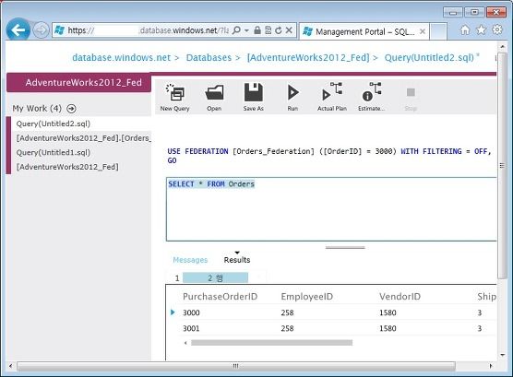Expand the results panel arrow above Results

click(237, 253)
